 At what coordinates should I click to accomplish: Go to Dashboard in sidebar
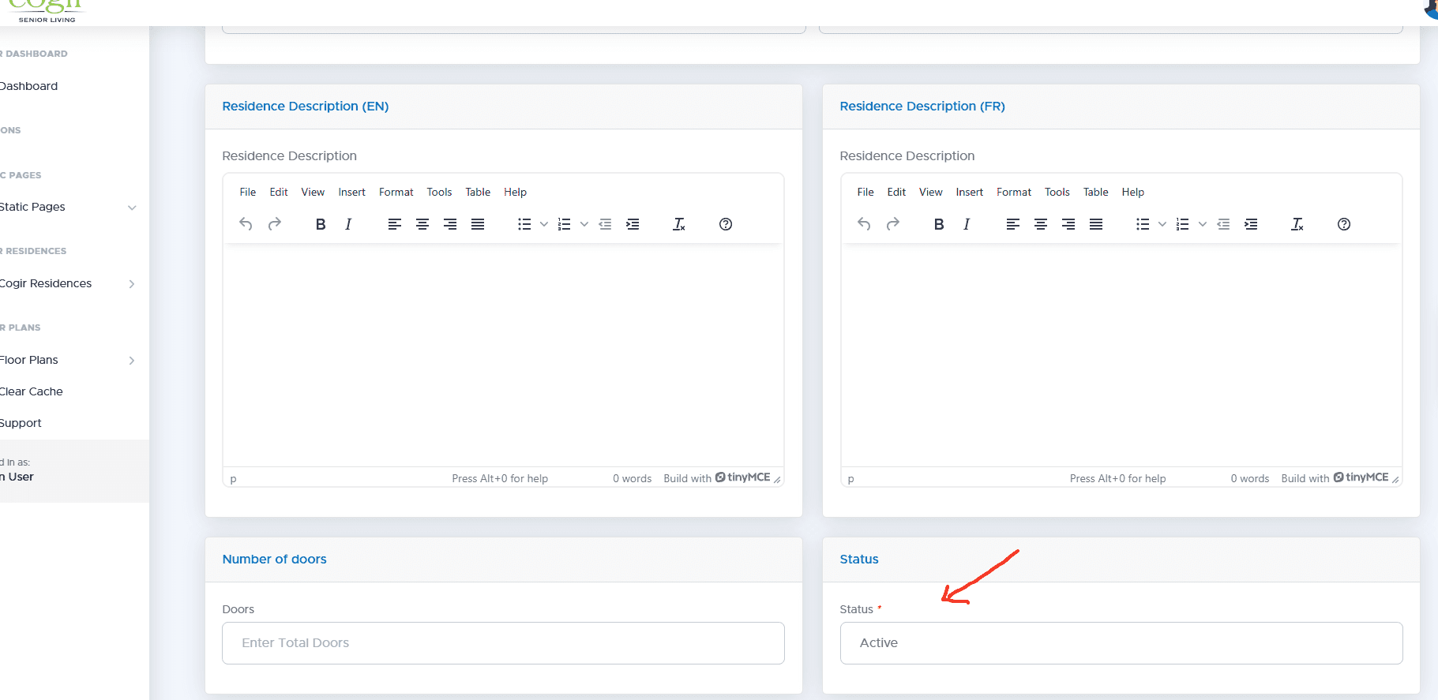(x=29, y=86)
